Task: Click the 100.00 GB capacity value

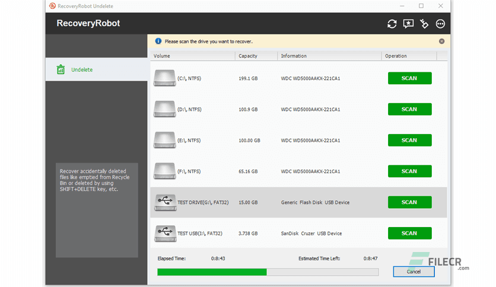Action: click(x=249, y=141)
